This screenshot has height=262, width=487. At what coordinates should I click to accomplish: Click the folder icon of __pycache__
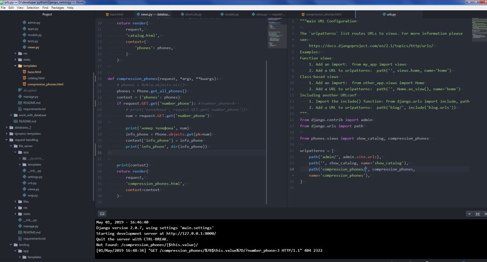point(25,158)
